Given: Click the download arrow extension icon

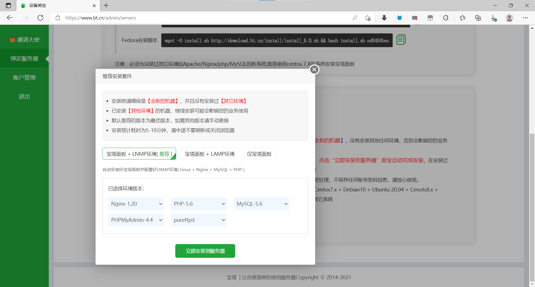Looking at the screenshot, I should [x=384, y=18].
